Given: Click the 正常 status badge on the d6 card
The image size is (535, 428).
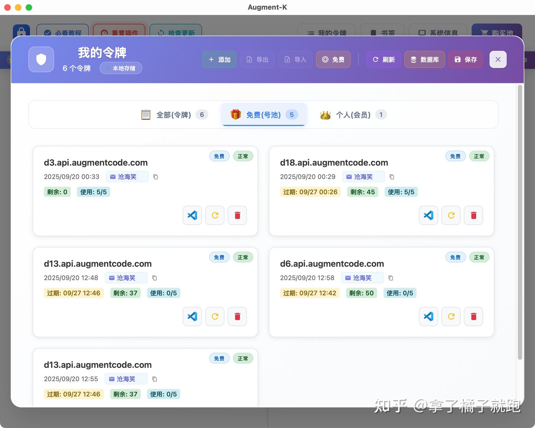Looking at the screenshot, I should coord(479,257).
